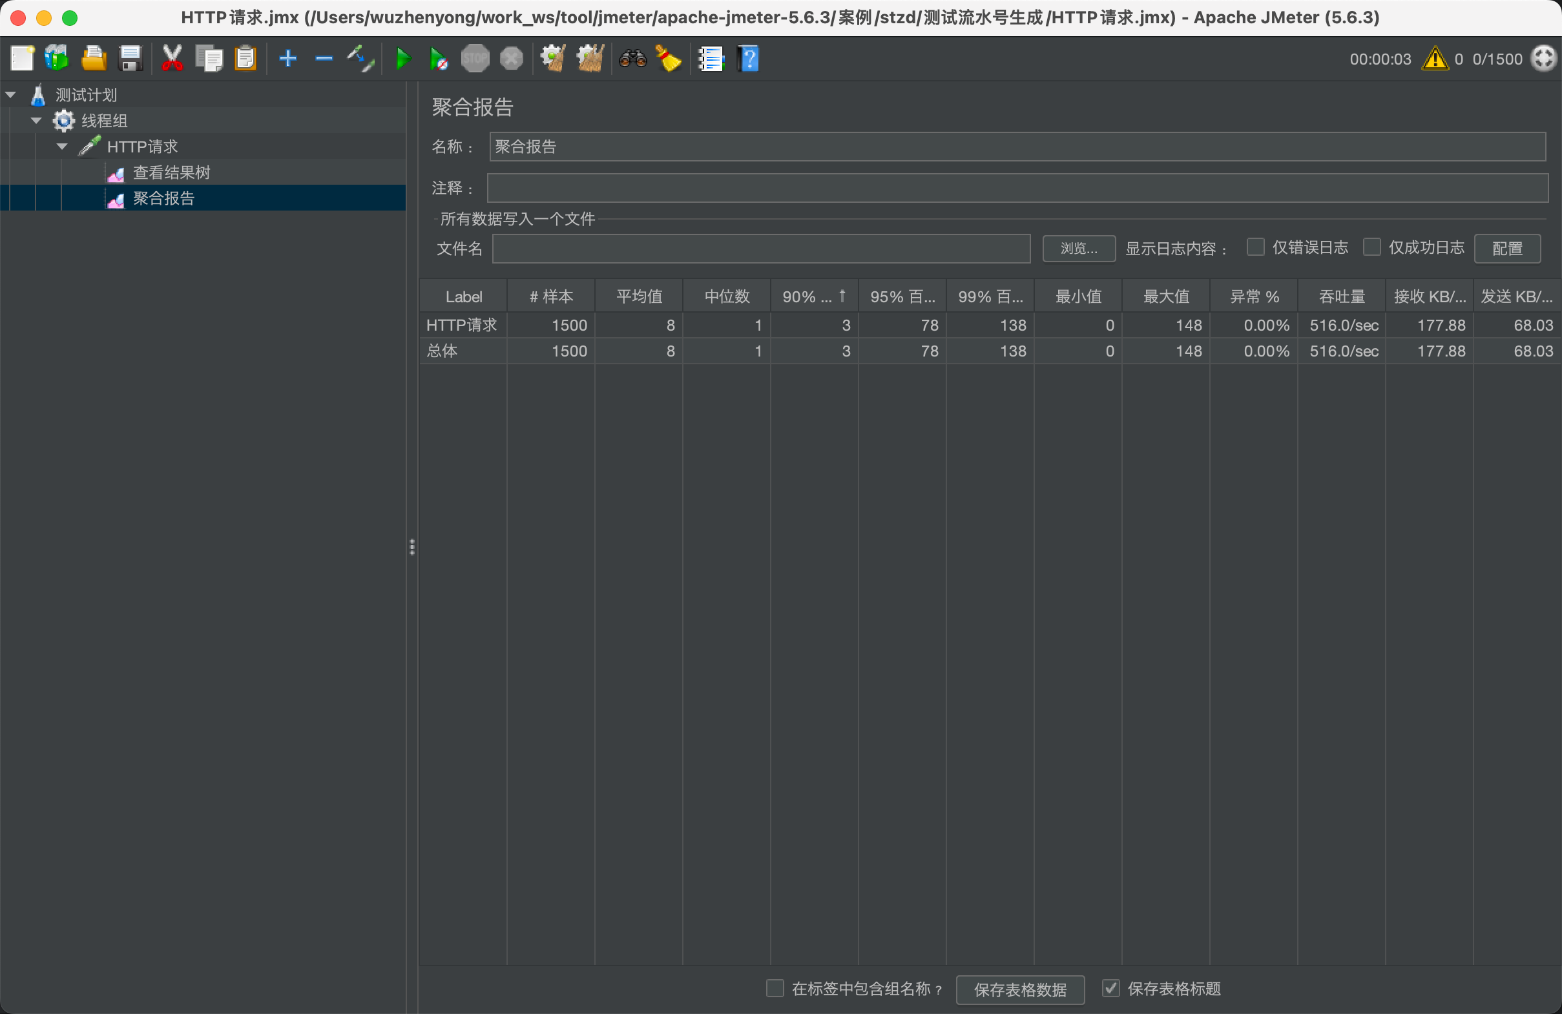Screen dimensions: 1562x1014
Task: Click the panel divider handle dots
Action: click(412, 546)
